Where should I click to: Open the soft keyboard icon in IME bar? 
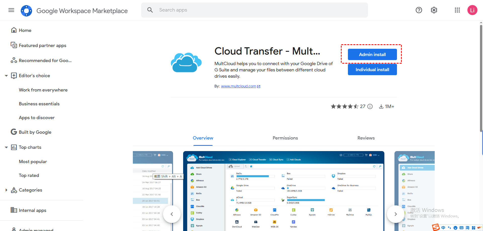click(x=461, y=228)
